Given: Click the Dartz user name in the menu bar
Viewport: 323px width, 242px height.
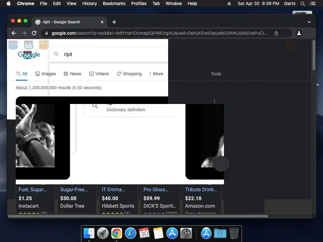Looking at the screenshot, I should [290, 3].
